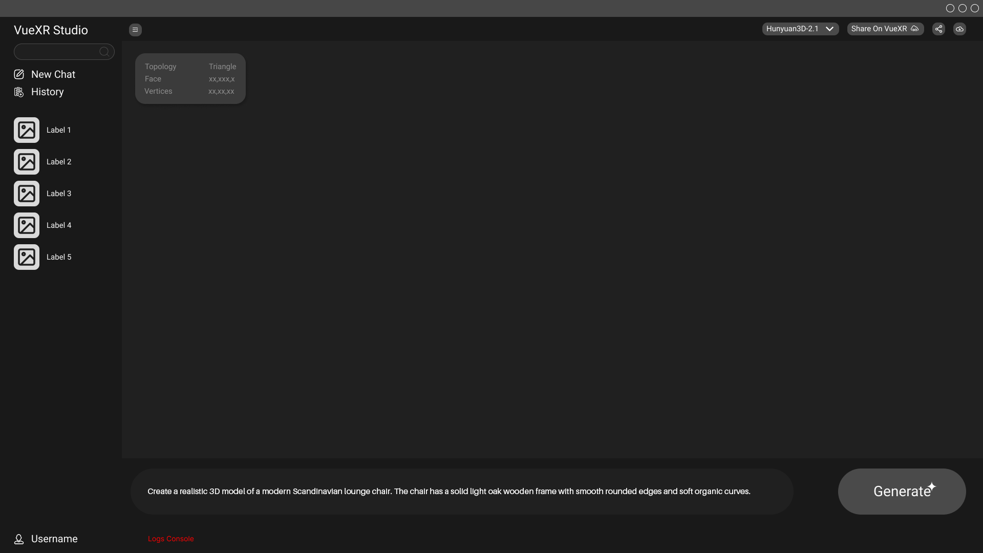Screen dimensions: 983x553
Task: Open the History panel
Action: pyautogui.click(x=18, y=92)
